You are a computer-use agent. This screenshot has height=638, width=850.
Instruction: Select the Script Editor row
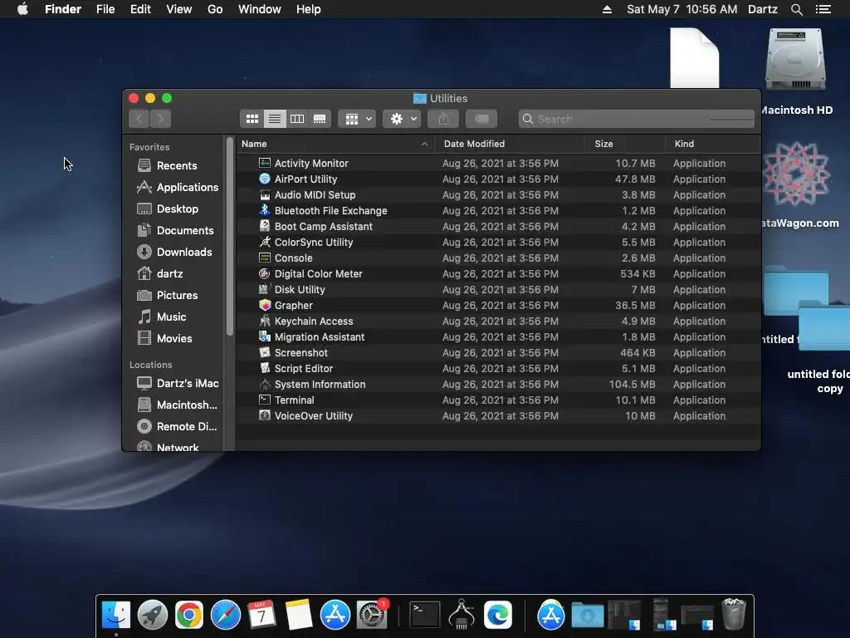[x=498, y=368]
